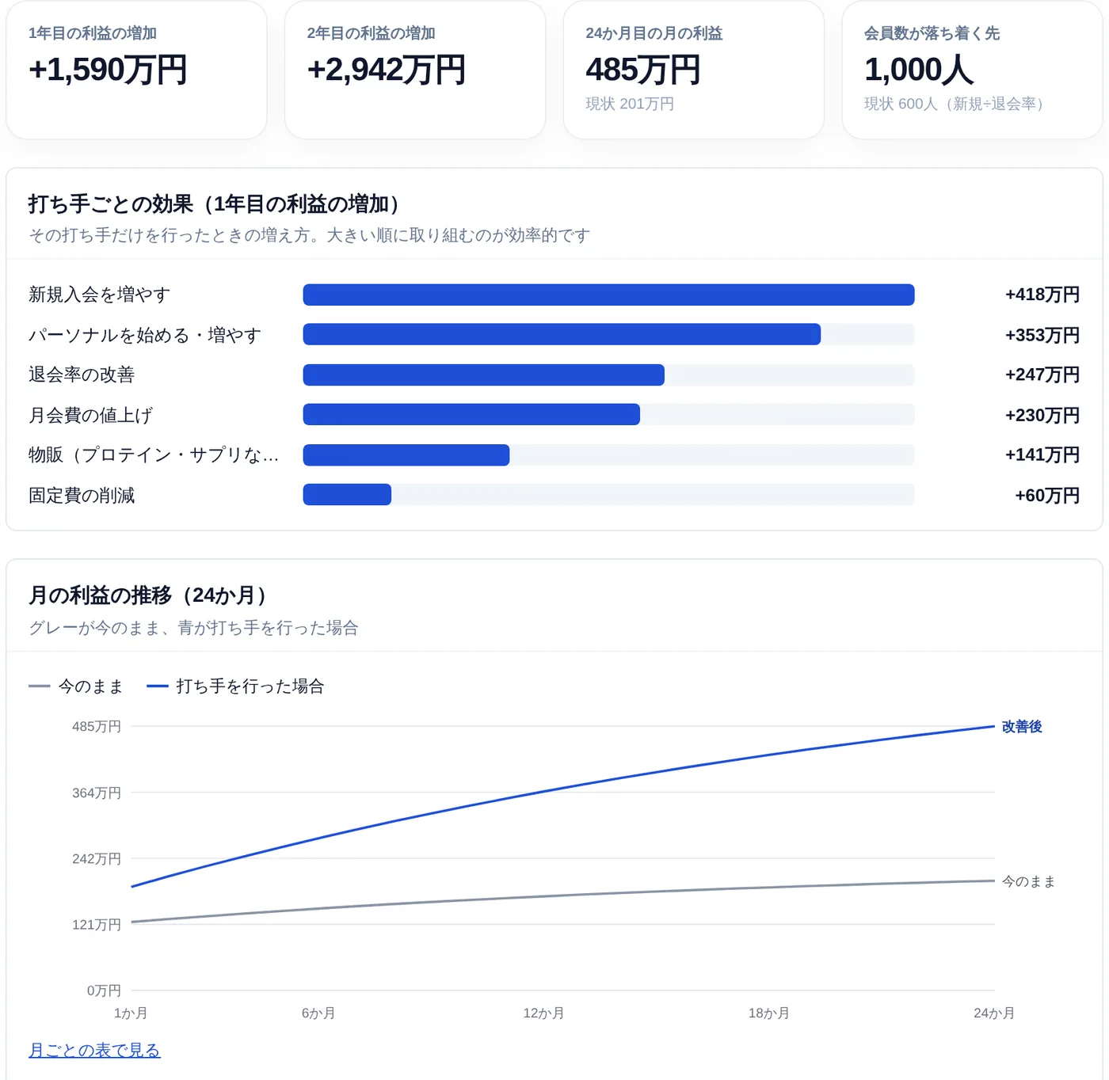Click the 24か月目の月の利益 card label
The height and width of the screenshot is (1080, 1109).
coord(654,33)
